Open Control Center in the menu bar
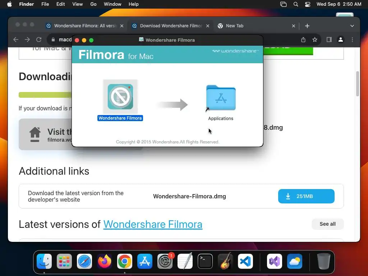The width and height of the screenshot is (368, 276). [x=308, y=4]
